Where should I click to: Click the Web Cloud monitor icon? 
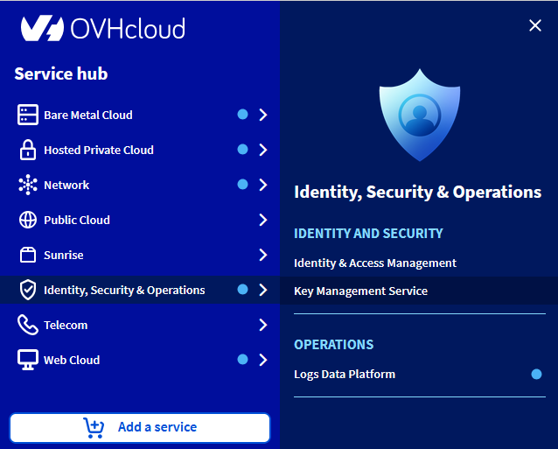(x=28, y=360)
